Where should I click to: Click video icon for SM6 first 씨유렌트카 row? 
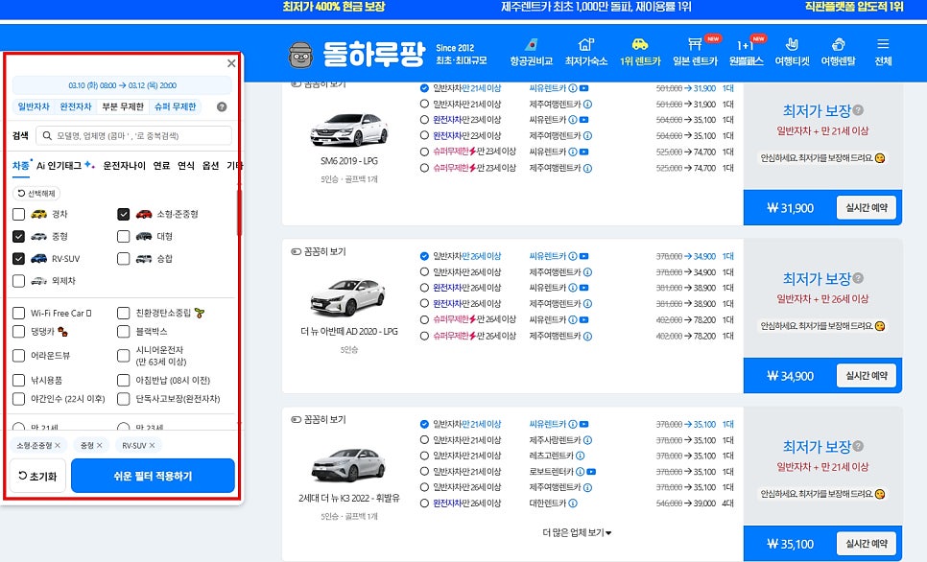pos(583,88)
